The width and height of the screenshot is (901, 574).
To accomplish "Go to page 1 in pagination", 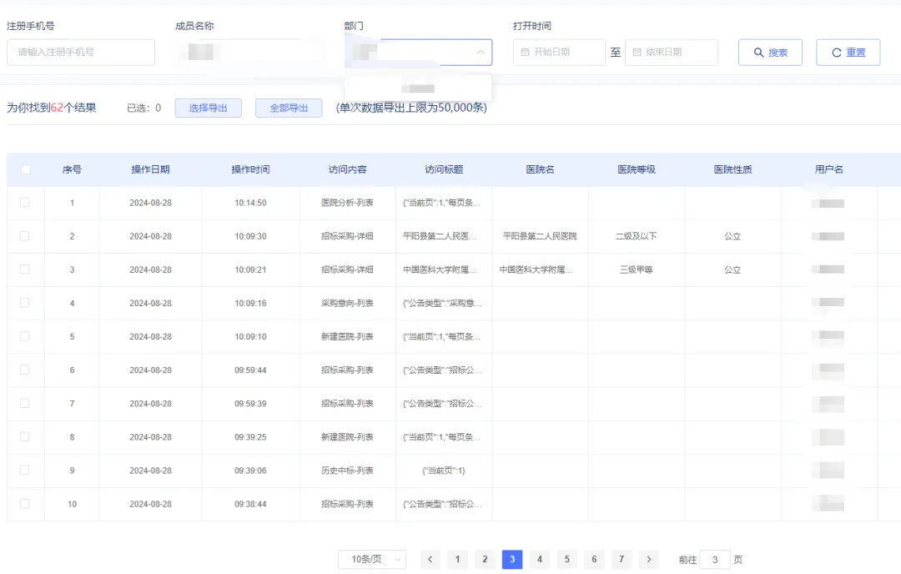I will (457, 559).
